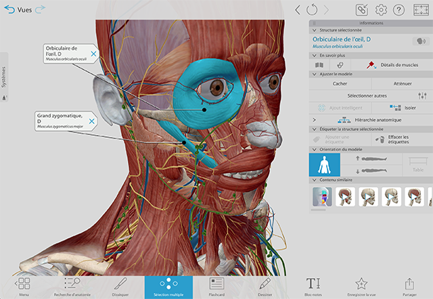This screenshot has height=299, width=433.
Task: Play pronunciation of Orbiculaire de l'œil
Action: (x=421, y=41)
